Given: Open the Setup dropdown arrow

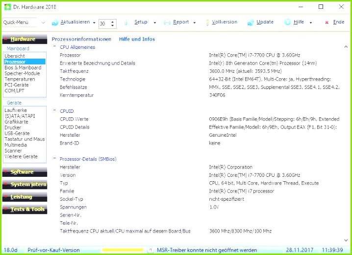Looking at the screenshot, I should 154,22.
